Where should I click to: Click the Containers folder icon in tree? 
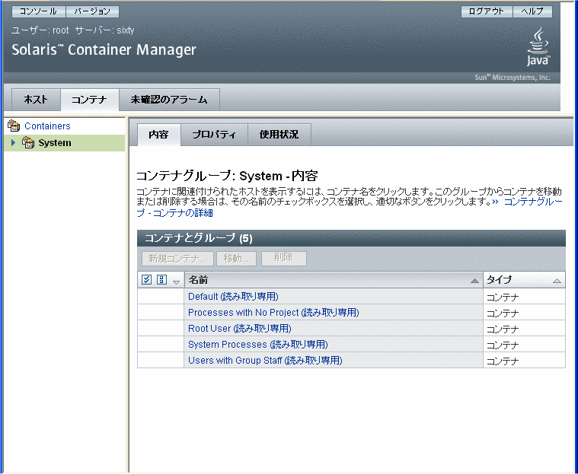click(x=14, y=126)
